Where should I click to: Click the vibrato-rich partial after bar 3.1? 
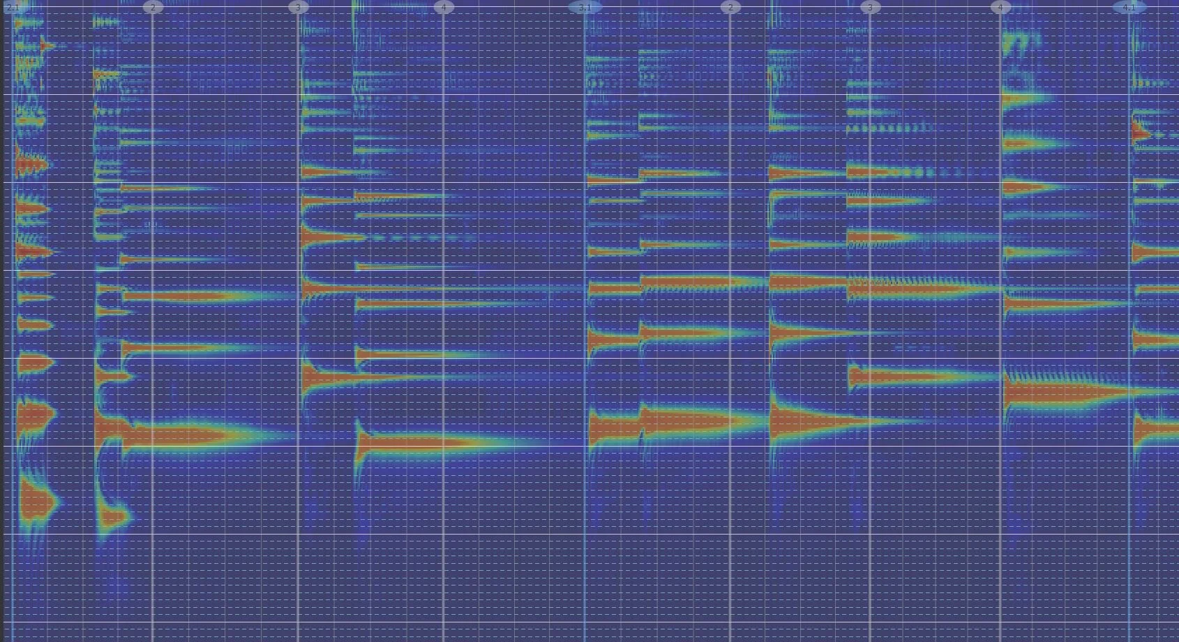(x=684, y=290)
